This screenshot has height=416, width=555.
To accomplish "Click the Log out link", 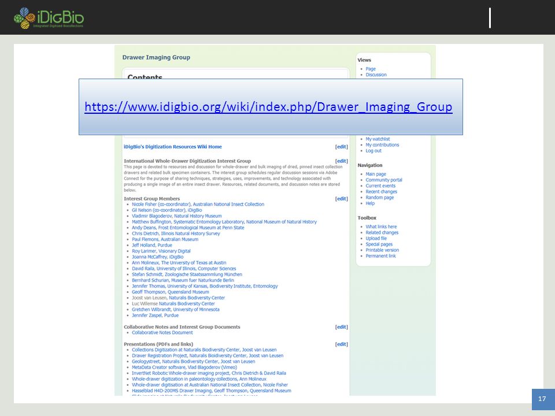I will (x=373, y=151).
